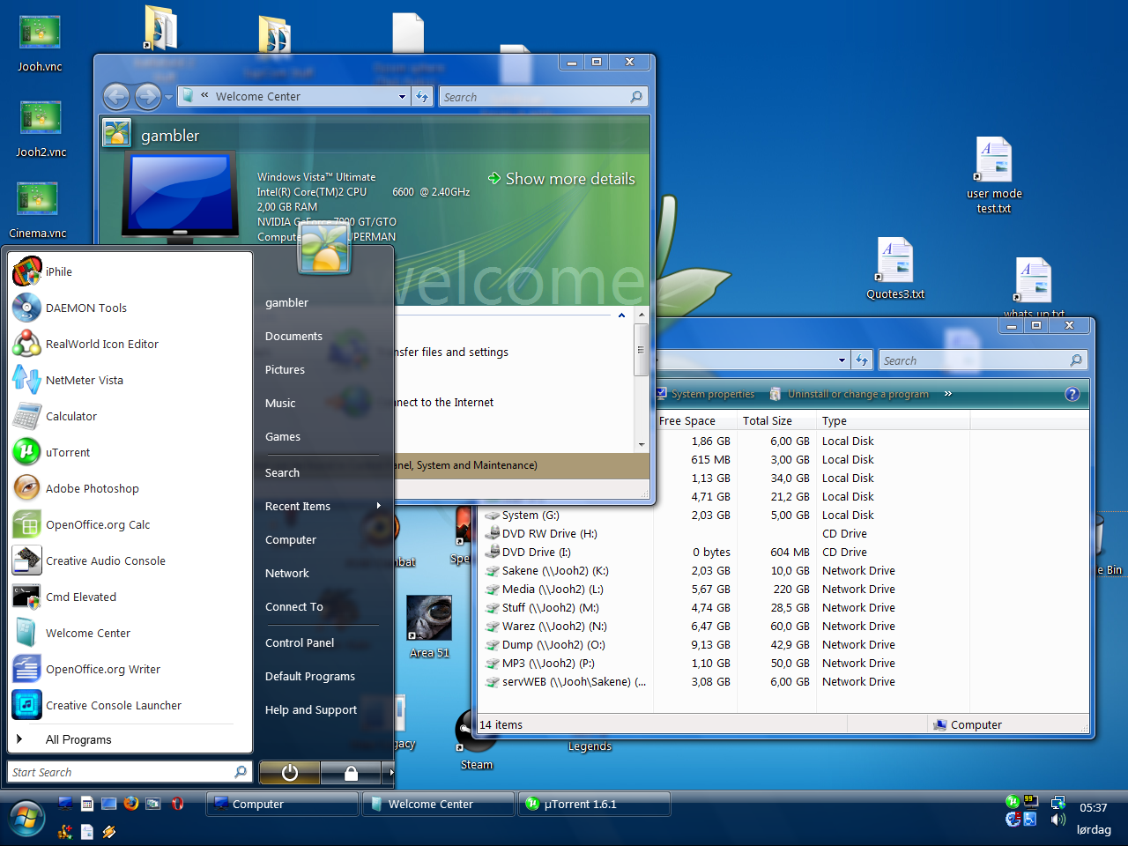Screen dimensions: 1128x846
Task: Expand the Recent Items submenu
Action: coord(323,506)
